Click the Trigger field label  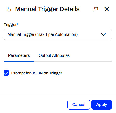(x=10, y=25)
